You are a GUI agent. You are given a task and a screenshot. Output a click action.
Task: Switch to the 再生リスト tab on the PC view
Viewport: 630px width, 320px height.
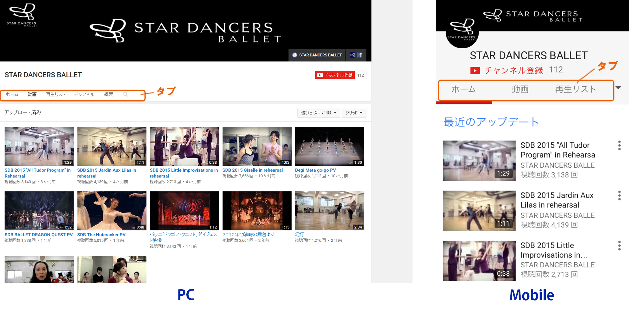(x=55, y=94)
